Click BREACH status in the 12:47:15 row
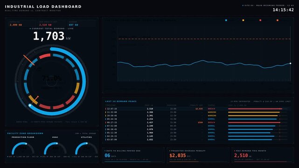Screen dimensions: 299x168 tap(211, 109)
